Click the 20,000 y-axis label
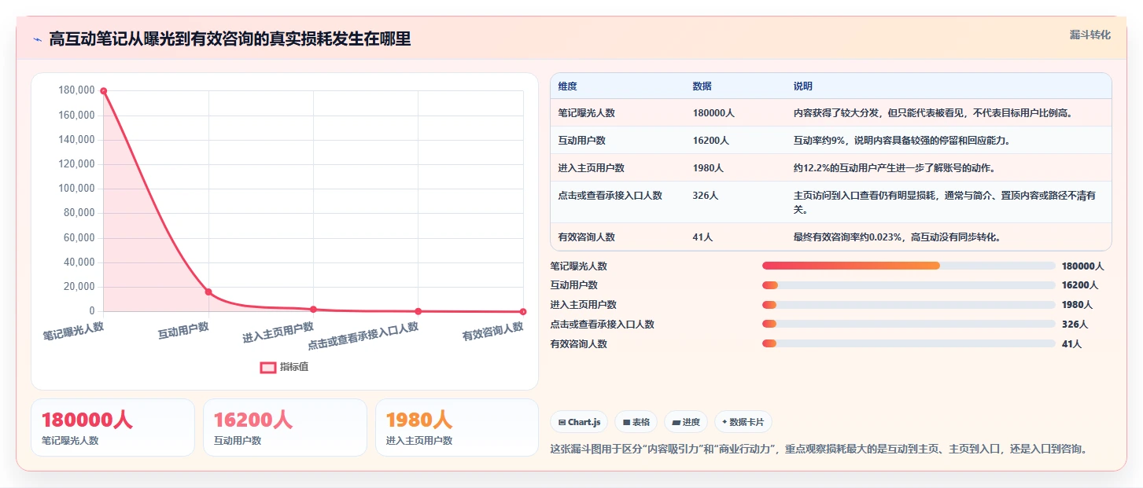The image size is (1143, 488). [79, 288]
